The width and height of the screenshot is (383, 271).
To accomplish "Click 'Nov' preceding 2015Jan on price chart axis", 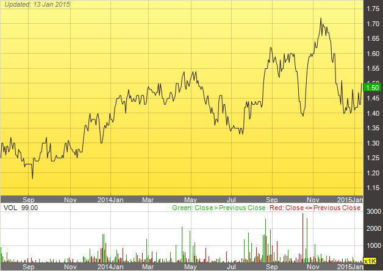I will 313,200.
